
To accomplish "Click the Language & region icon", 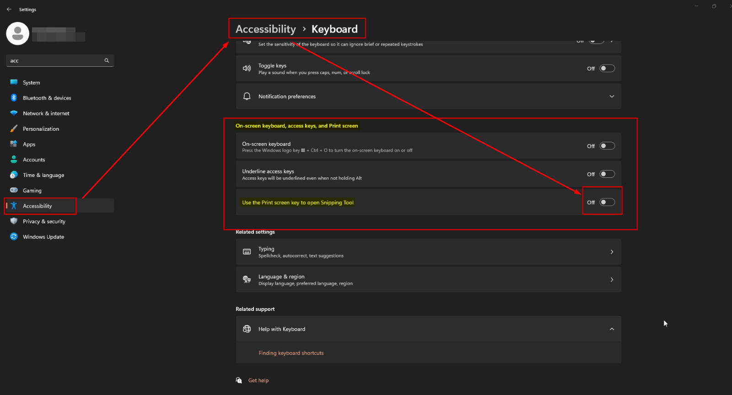I will coord(247,279).
